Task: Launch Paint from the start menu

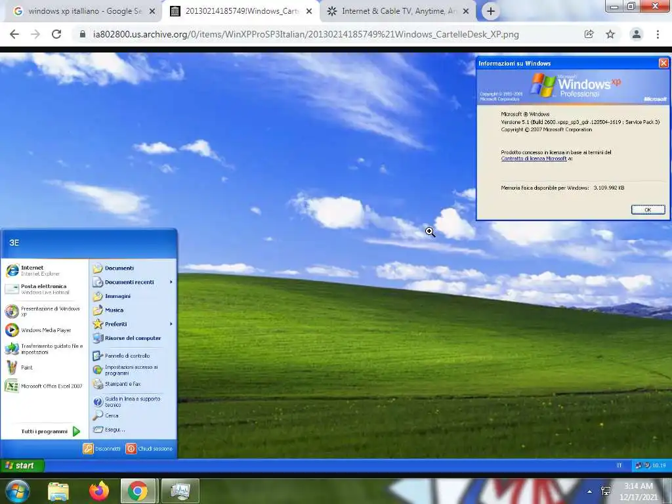Action: click(x=44, y=367)
